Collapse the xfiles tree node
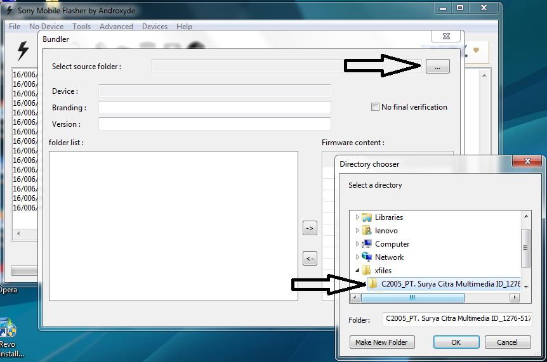The width and height of the screenshot is (547, 362). click(357, 270)
